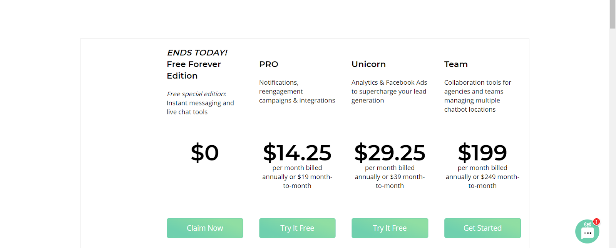Click the $249 month-to-month billing note
Viewport: 616px width, 248px height.
pos(482,177)
